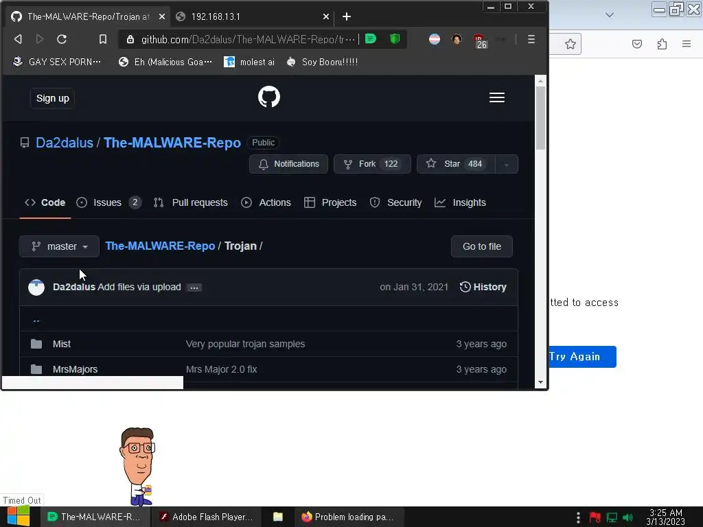
Task: Open File Explorer taskbar folder icon
Action: tap(278, 517)
